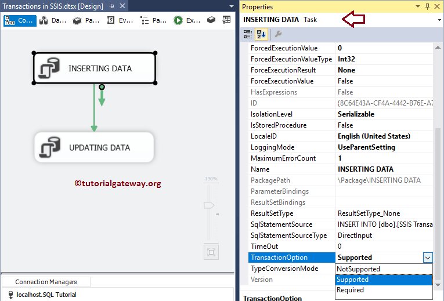Click the variables grid icon in the designer toolbar
Image resolution: width=444 pixels, height=301 pixels.
226,20
